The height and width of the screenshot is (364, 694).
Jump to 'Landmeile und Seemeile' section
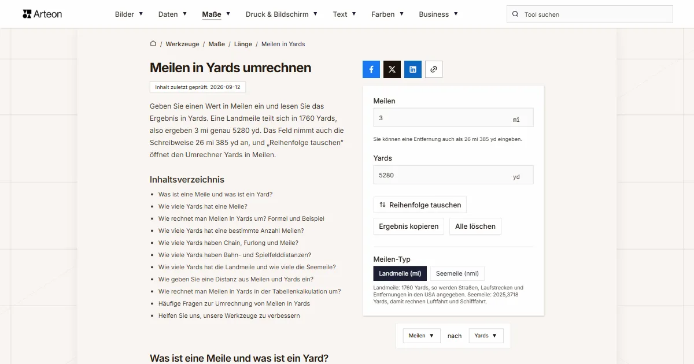tap(247, 267)
